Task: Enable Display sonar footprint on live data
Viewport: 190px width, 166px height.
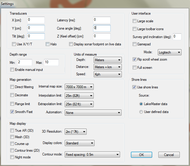Action: [71, 44]
